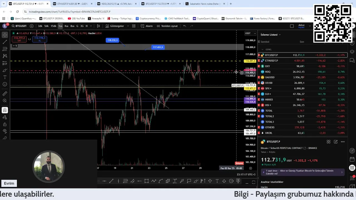
Task: Open the BTCUSDT symbol search
Action: (x=19, y=26)
